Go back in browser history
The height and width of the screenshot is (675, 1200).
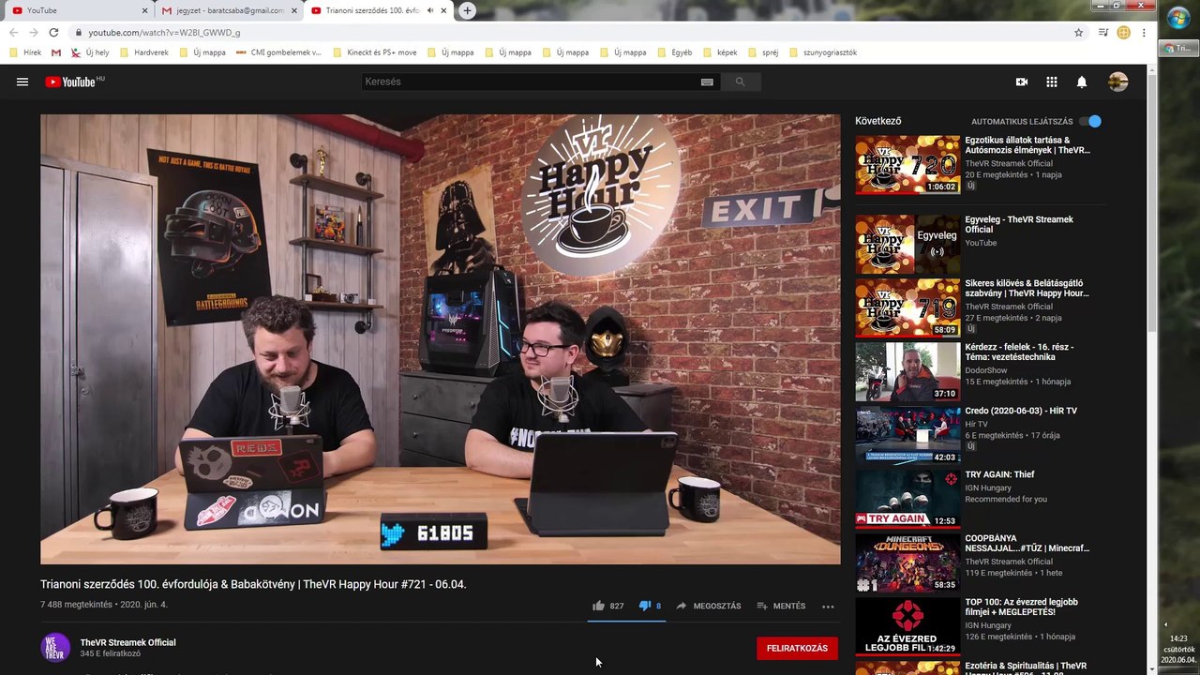click(x=13, y=32)
